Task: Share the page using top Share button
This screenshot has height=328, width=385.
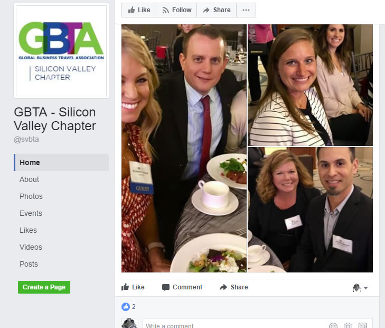Action: 217,10
